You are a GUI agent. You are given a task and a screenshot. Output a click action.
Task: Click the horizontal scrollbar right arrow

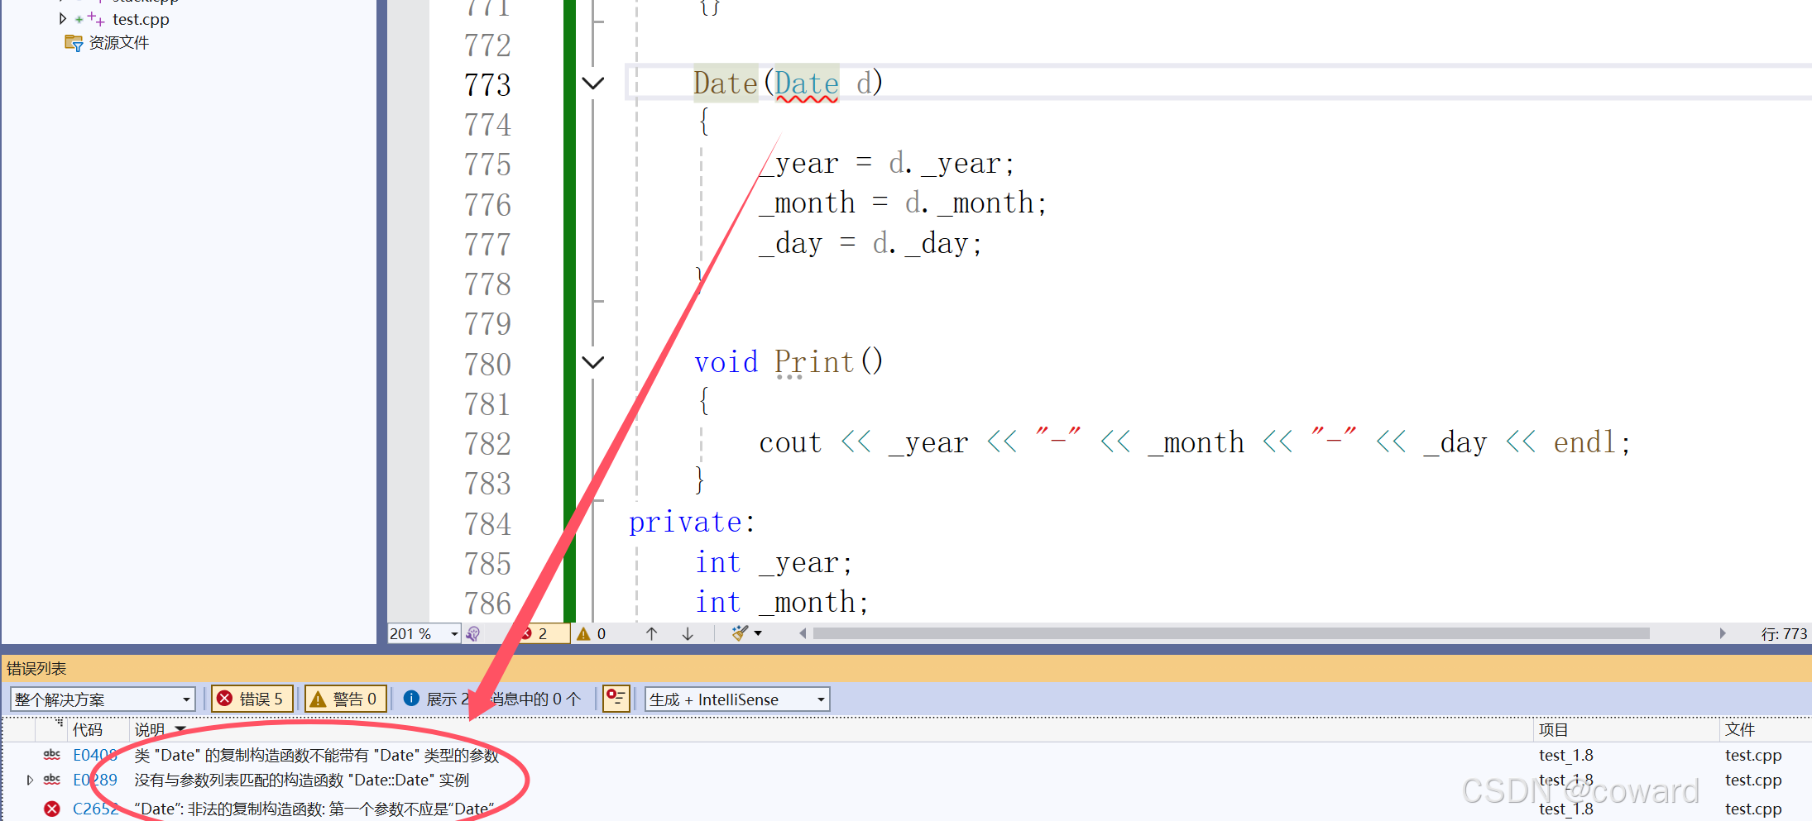(1723, 633)
